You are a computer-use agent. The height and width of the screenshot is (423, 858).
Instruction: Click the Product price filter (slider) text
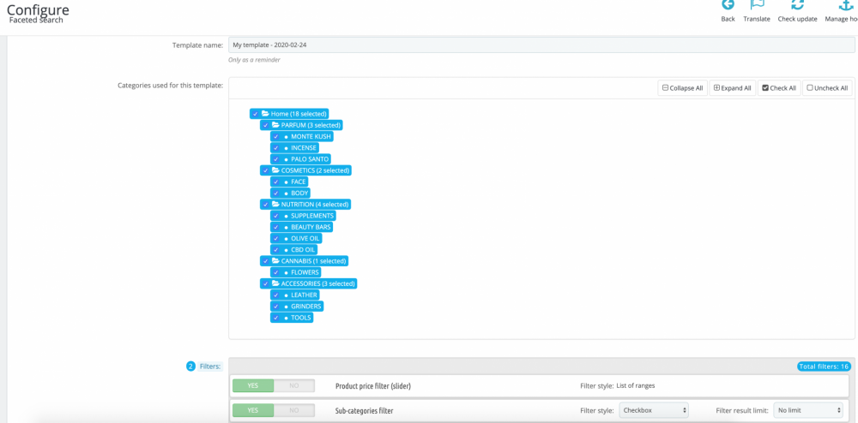coord(372,386)
